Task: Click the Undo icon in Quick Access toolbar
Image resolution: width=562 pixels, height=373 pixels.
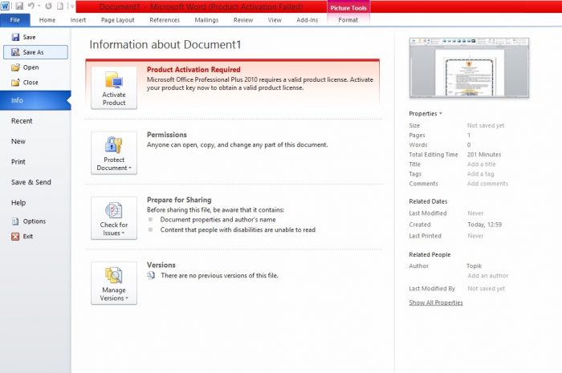Action: point(29,6)
